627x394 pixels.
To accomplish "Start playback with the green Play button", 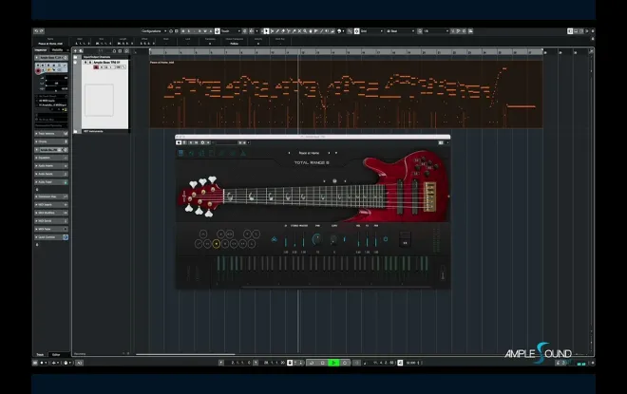I will pos(333,363).
